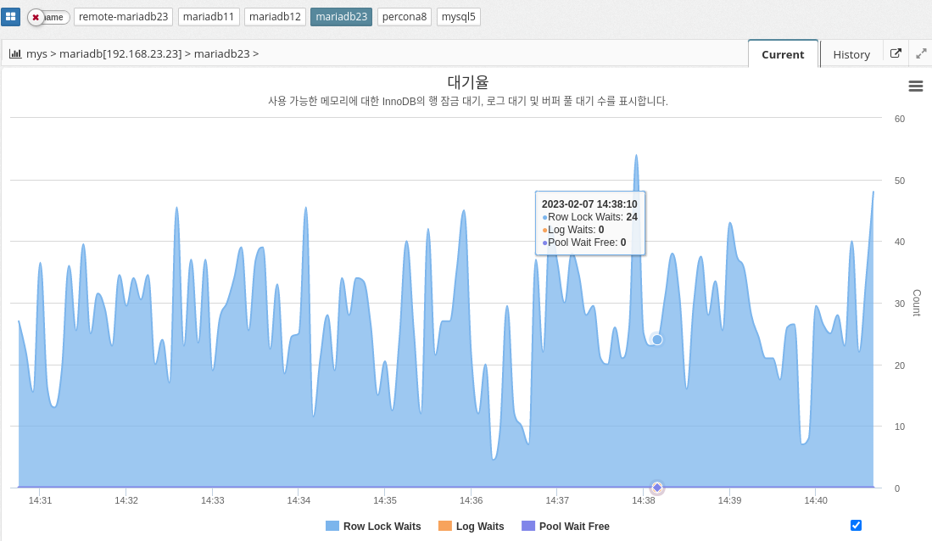932x541 pixels.
Task: Toggle Row Lock Waits series in legend
Action: coord(373,527)
